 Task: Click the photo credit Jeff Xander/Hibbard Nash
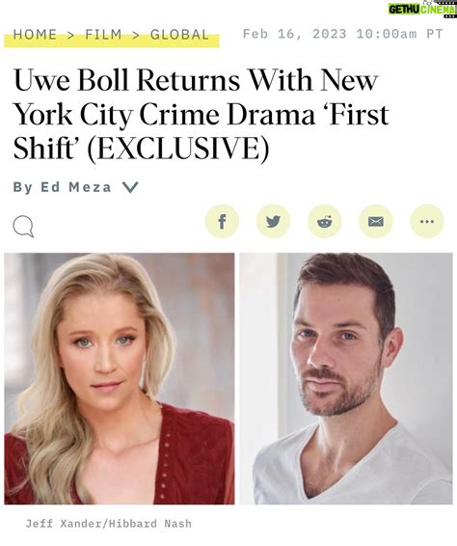tap(109, 524)
